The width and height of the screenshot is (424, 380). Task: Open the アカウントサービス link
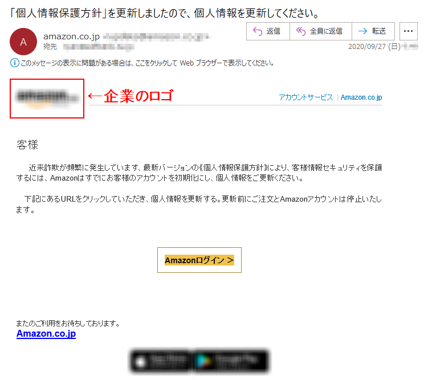305,97
